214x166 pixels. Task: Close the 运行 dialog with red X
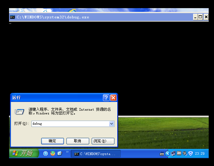[113, 98]
